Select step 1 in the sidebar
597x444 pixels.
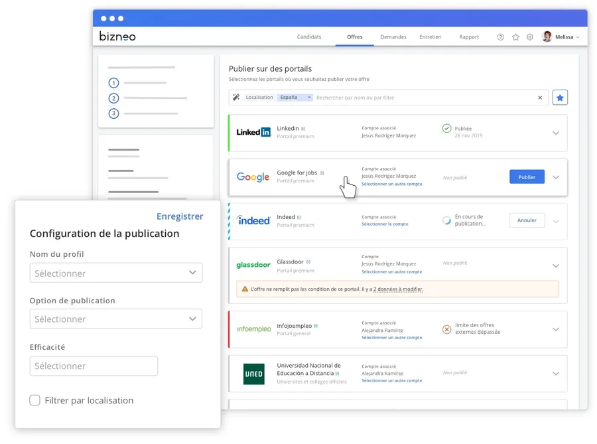click(113, 83)
